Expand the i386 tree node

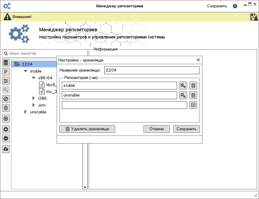[x=33, y=98]
